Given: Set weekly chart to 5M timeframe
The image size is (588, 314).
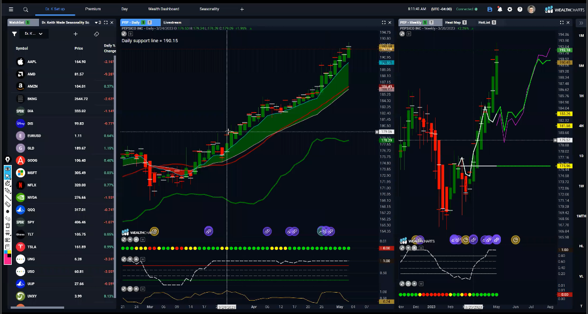Looking at the screenshot, I should [581, 66].
